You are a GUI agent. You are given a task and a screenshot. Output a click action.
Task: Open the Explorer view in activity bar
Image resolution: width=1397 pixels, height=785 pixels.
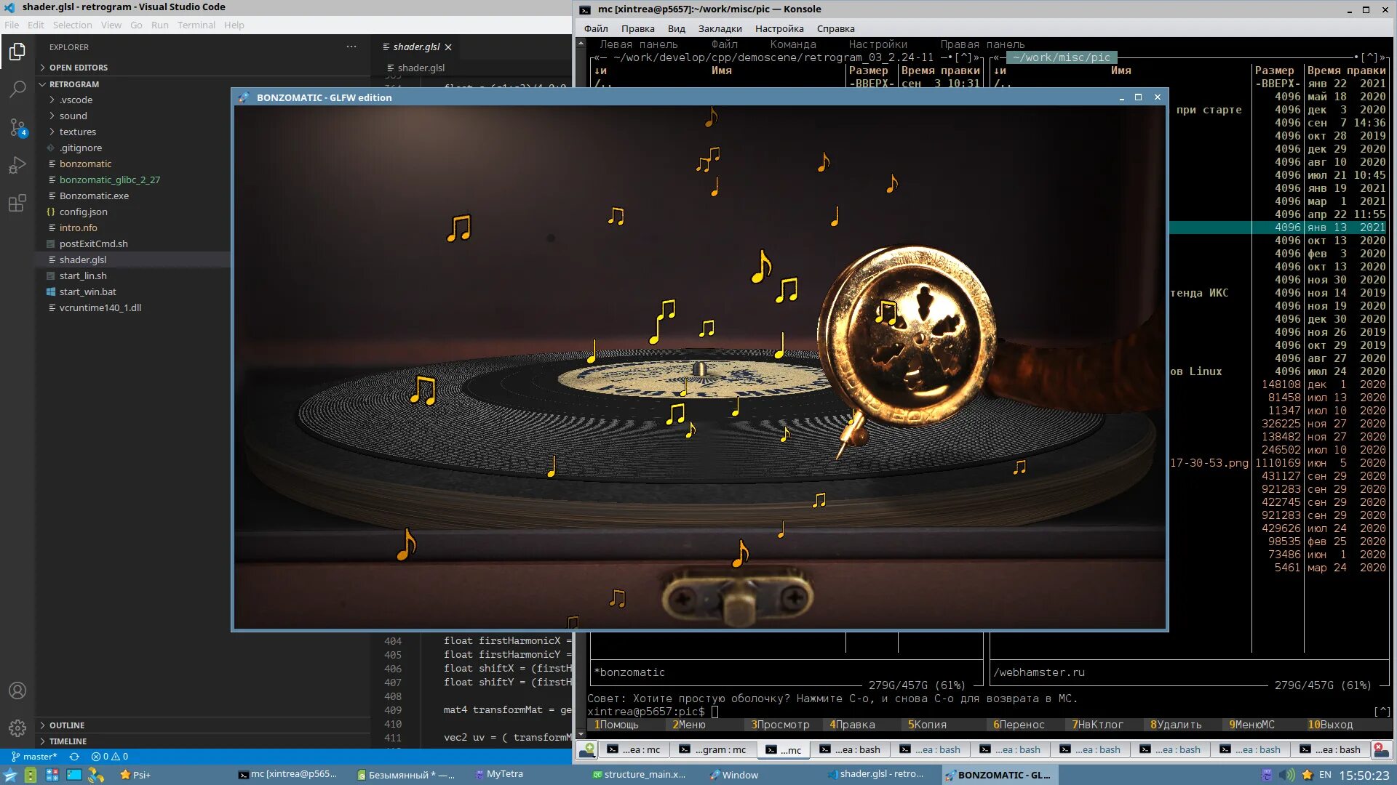click(x=17, y=52)
